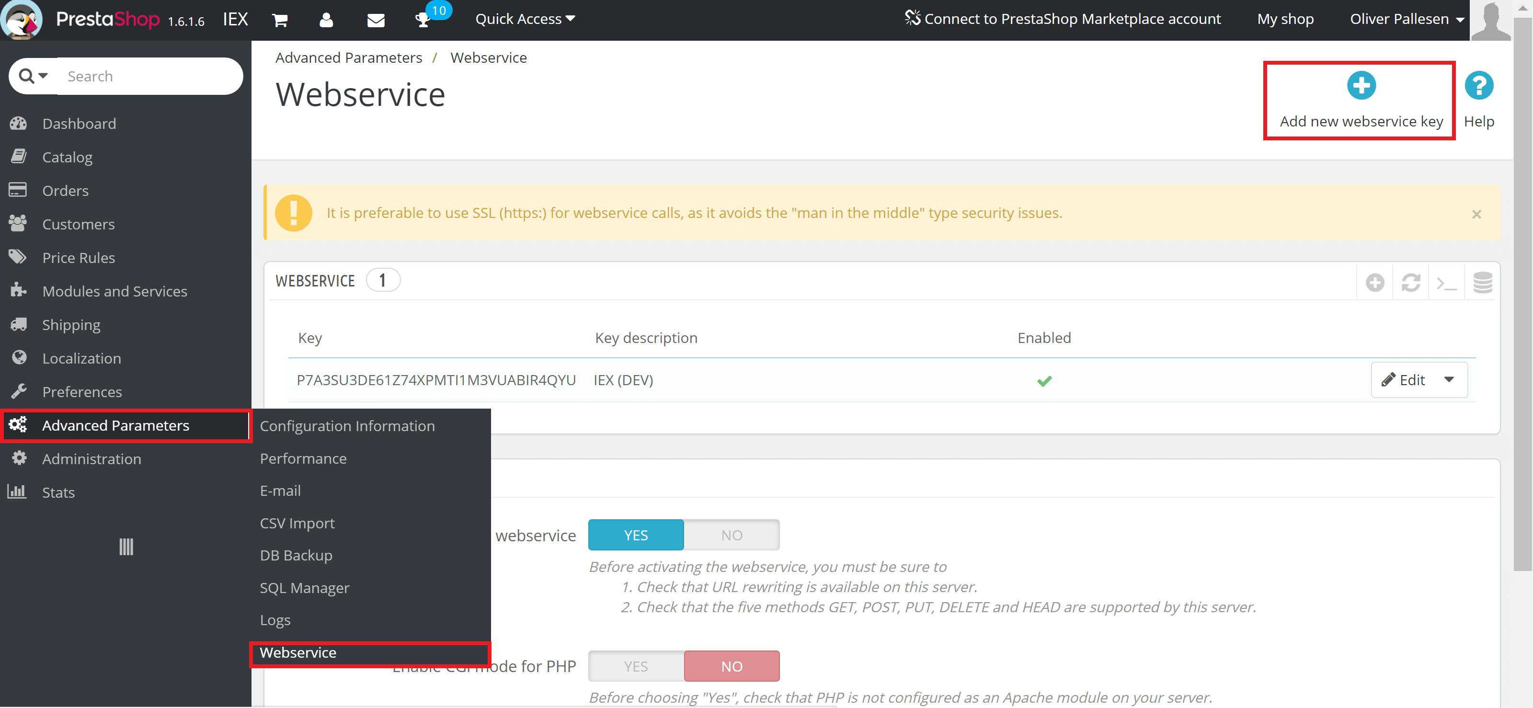Click the IEX shop name link

pos(236,20)
